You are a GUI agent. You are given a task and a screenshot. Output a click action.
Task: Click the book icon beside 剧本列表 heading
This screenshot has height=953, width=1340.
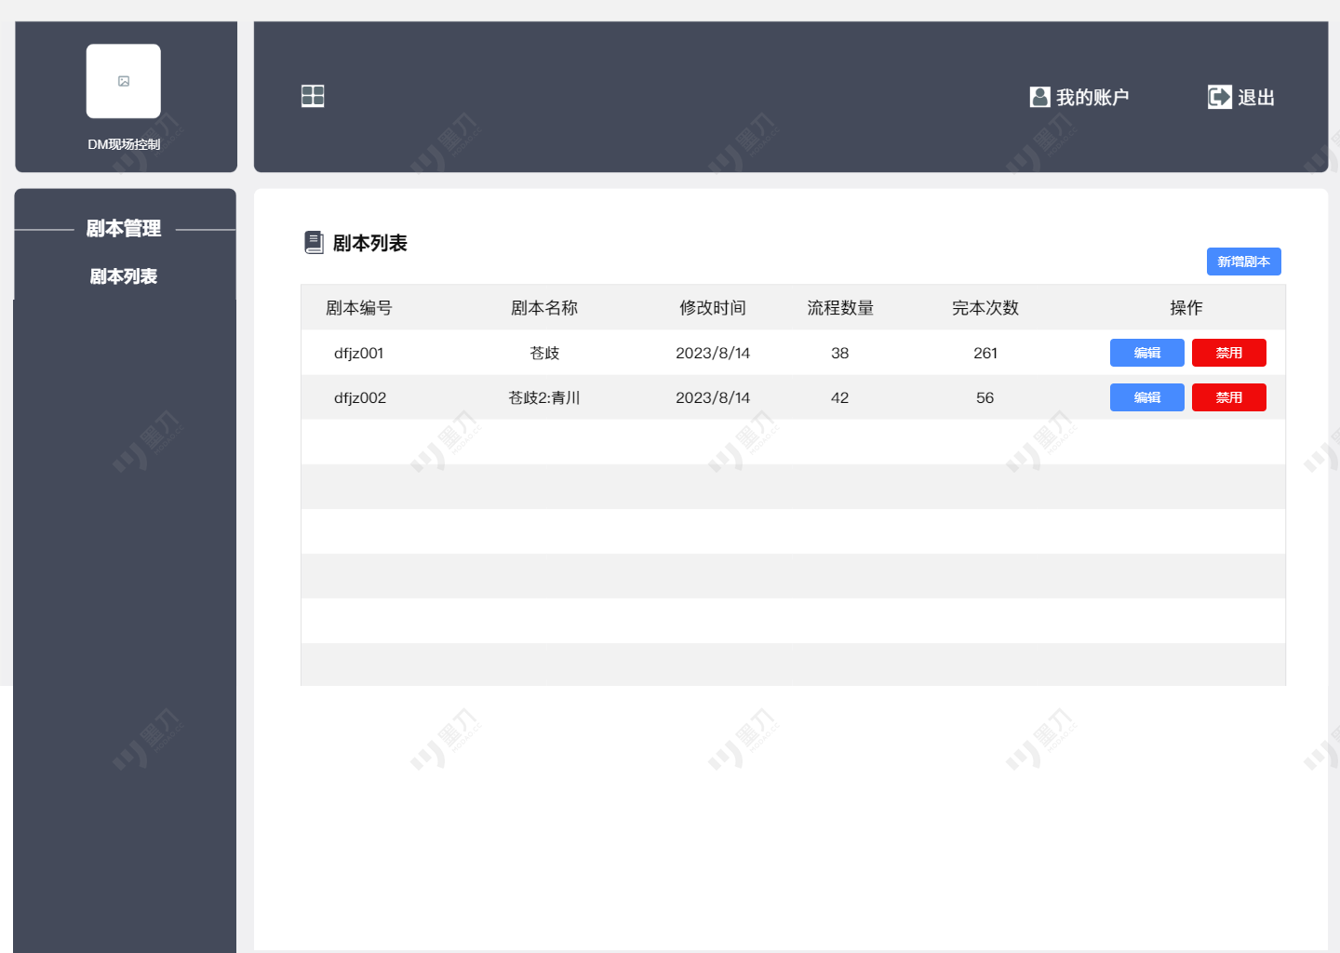coord(315,242)
